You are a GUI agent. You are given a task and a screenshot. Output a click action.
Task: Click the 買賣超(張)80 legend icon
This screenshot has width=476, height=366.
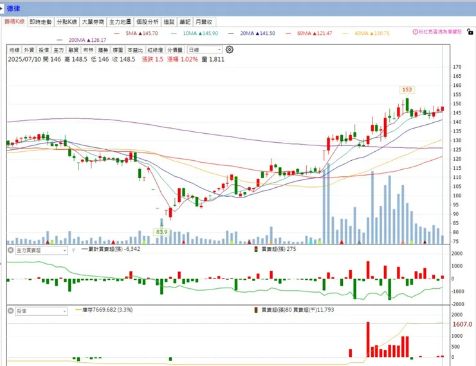click(x=256, y=310)
